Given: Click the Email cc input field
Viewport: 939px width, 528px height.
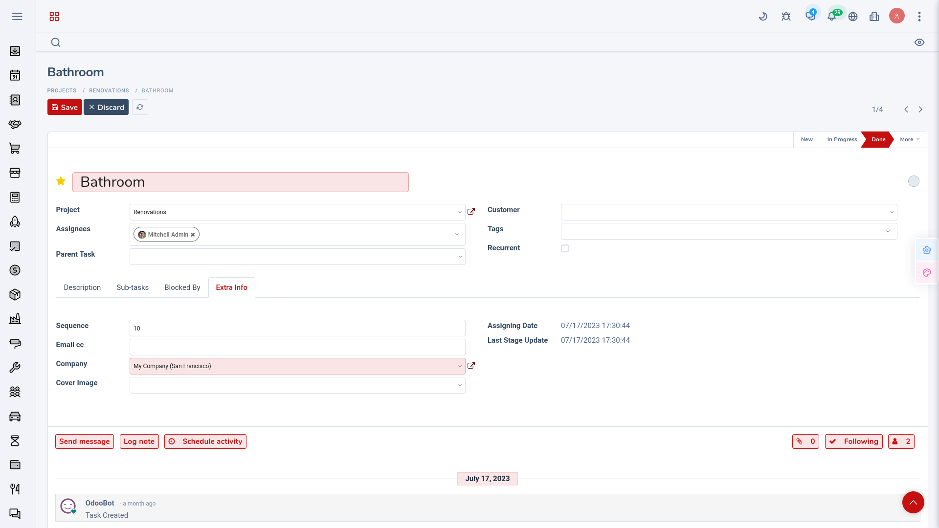Looking at the screenshot, I should pyautogui.click(x=297, y=347).
